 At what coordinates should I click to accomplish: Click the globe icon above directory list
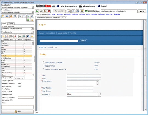point(24,36)
